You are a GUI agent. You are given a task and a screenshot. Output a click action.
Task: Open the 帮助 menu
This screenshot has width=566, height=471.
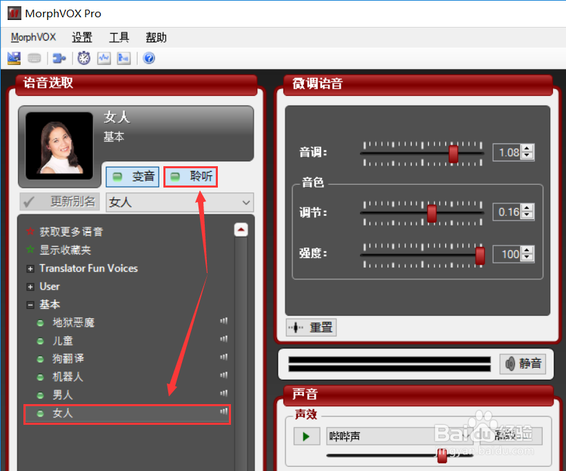tap(156, 37)
